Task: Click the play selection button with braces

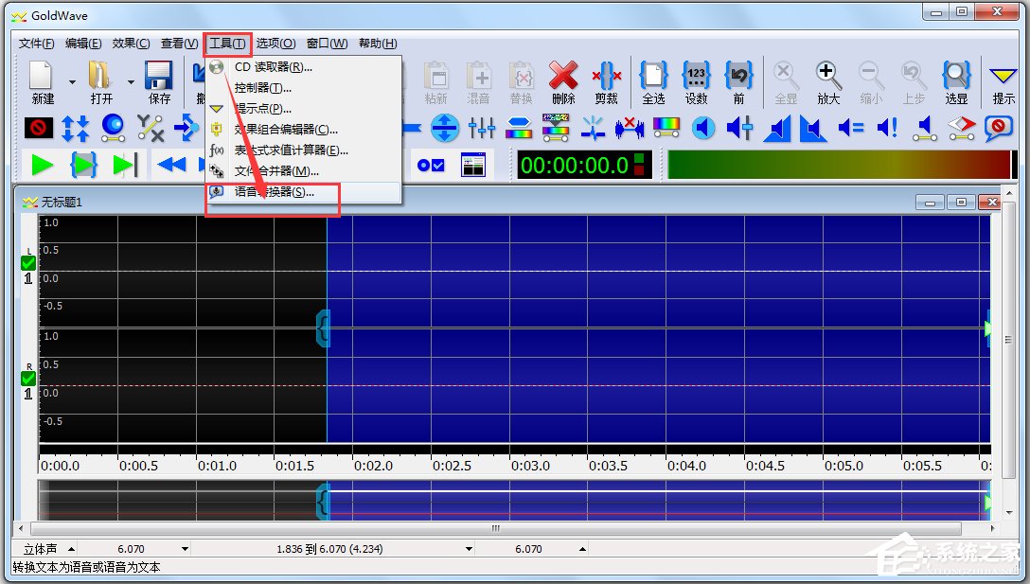Action: click(x=83, y=165)
